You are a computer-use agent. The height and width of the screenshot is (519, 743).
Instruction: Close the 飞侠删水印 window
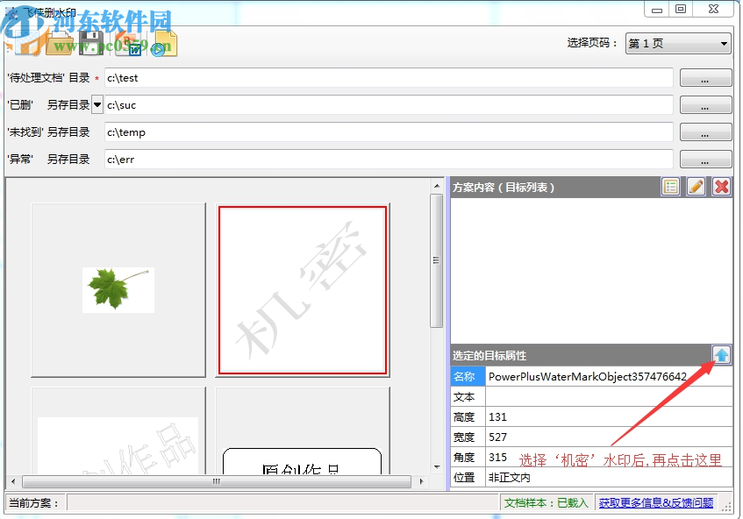(x=713, y=10)
